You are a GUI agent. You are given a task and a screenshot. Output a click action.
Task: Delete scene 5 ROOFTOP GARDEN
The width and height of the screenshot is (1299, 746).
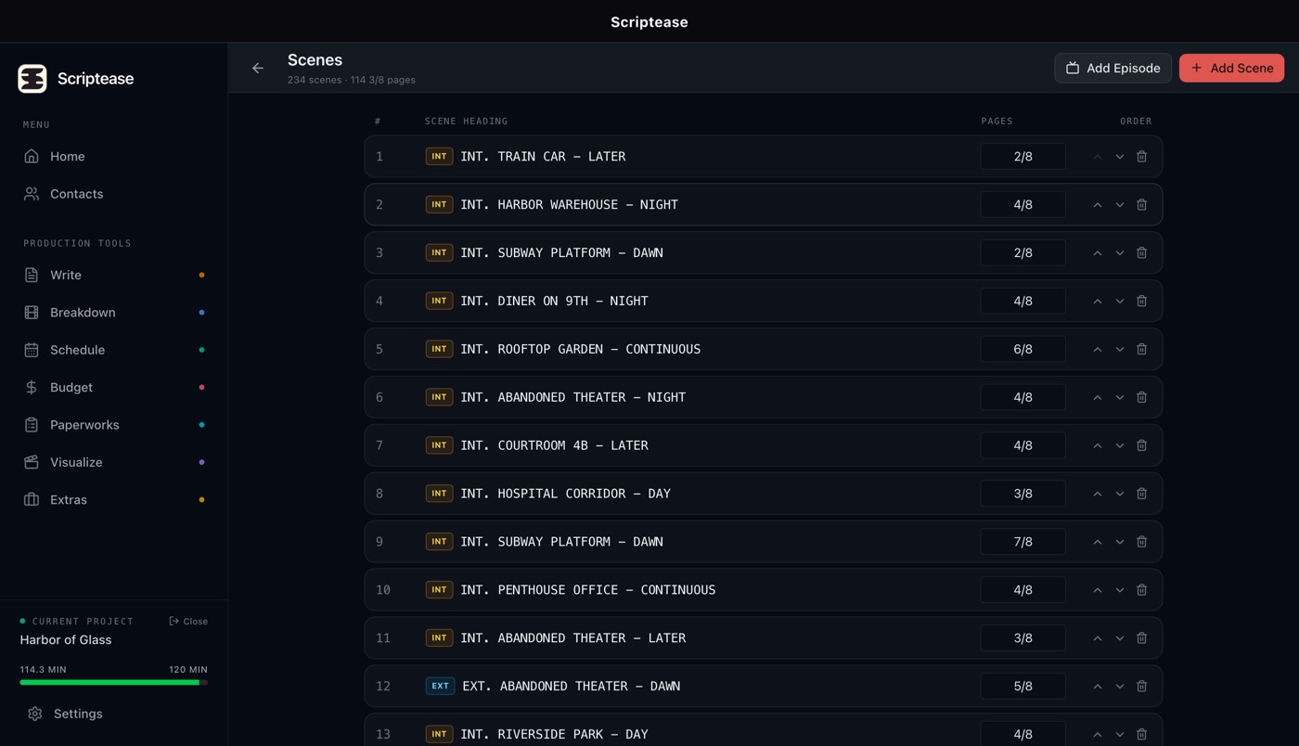click(1142, 350)
